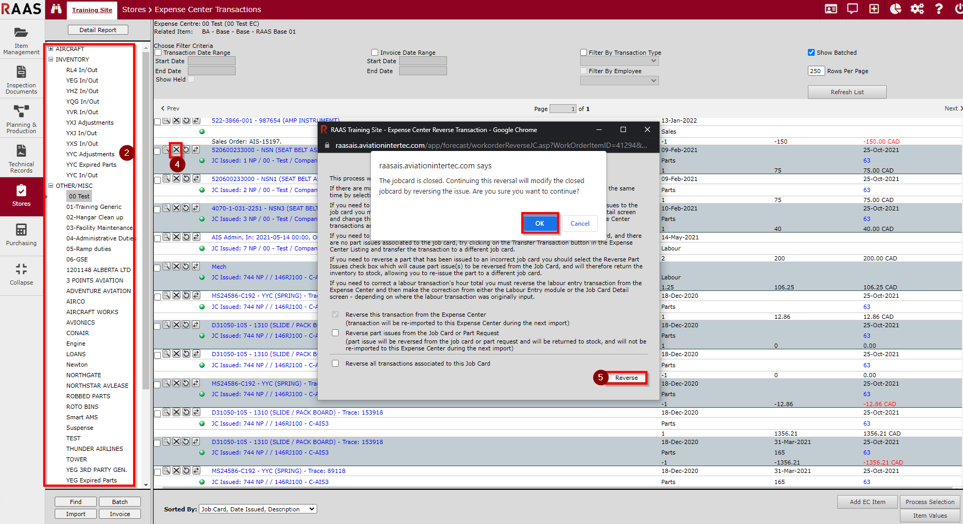Image resolution: width=963 pixels, height=524 pixels.
Task: Enable the Transaction Date Range filter
Action: [x=158, y=53]
